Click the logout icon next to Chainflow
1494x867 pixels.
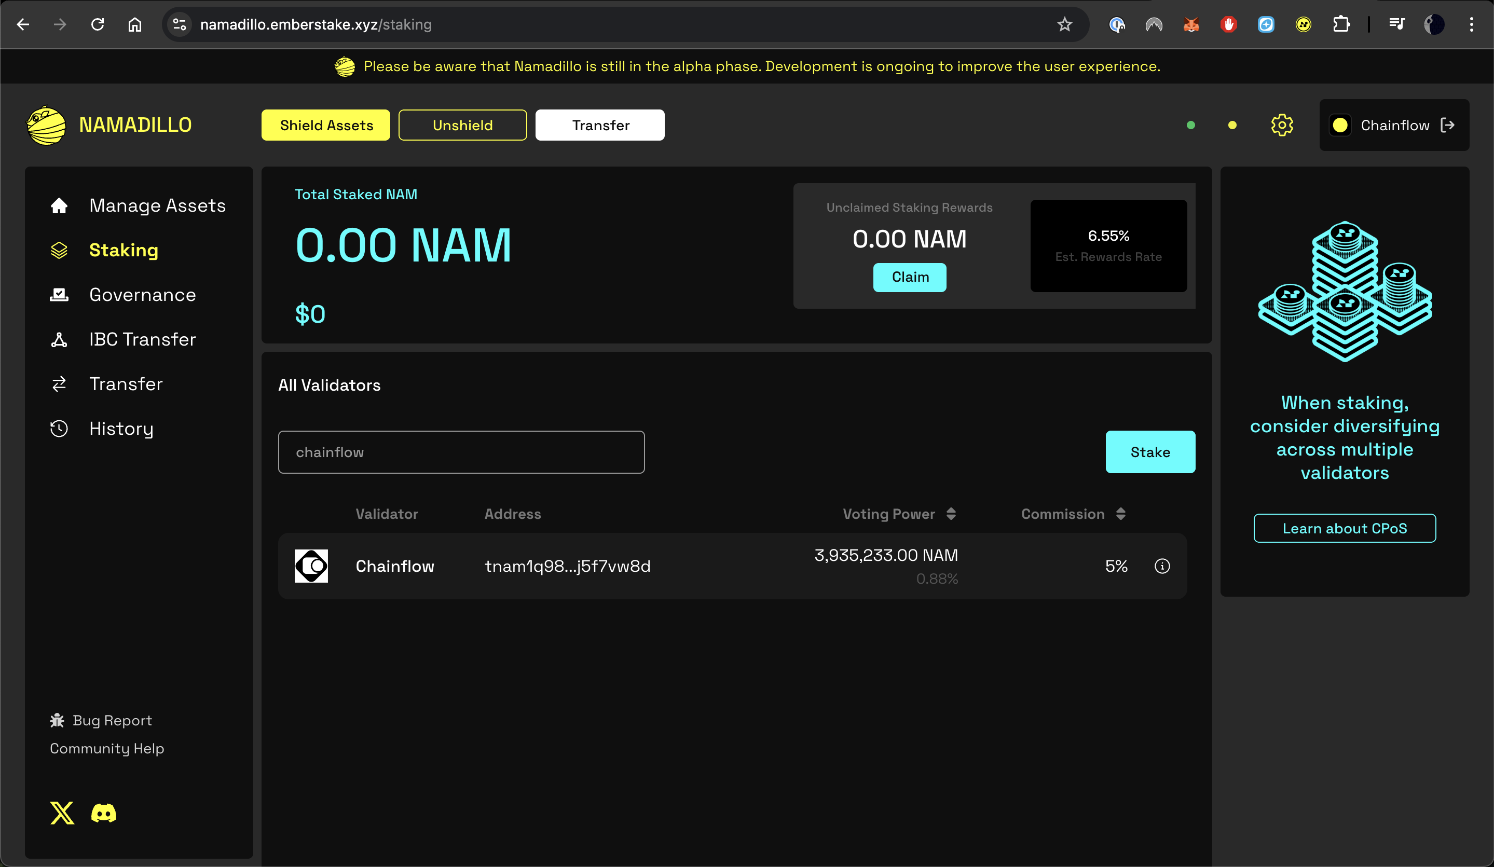tap(1448, 125)
